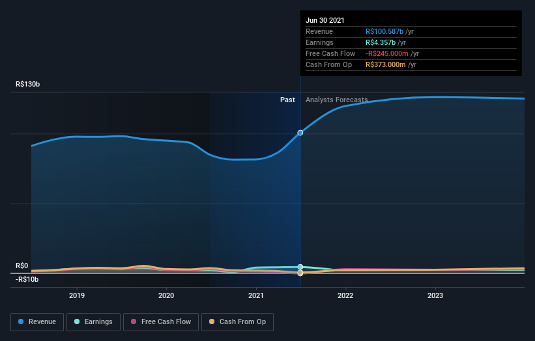The width and height of the screenshot is (535, 341).
Task: Click the -R$10b y-axis label
Action: [27, 279]
